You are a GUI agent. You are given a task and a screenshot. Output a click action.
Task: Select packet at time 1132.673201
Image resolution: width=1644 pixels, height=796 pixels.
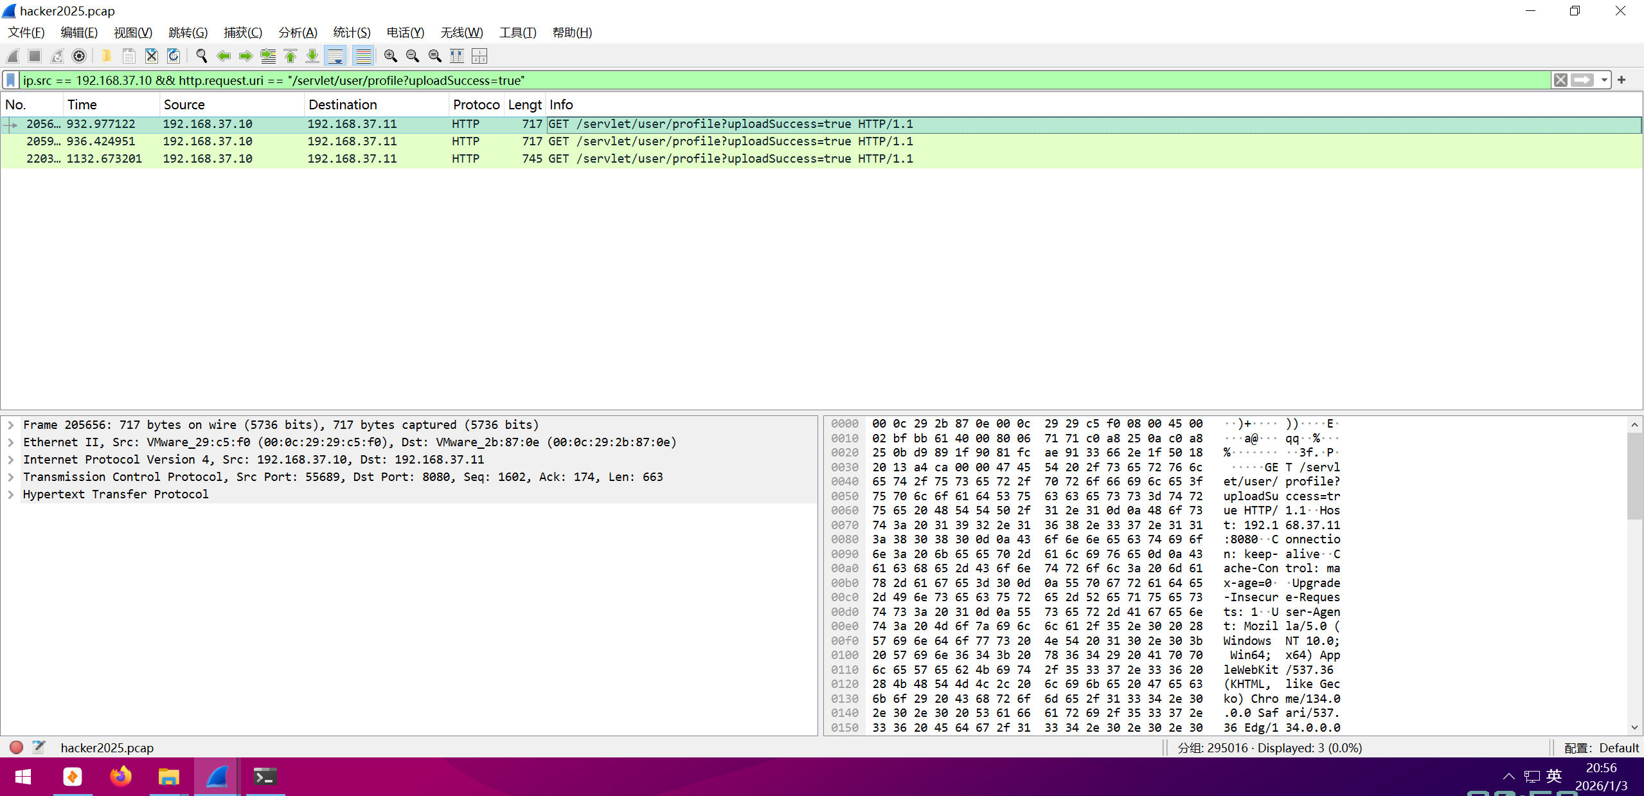tap(104, 159)
